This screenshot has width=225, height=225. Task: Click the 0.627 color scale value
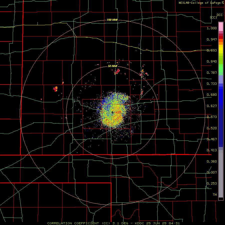212,106
